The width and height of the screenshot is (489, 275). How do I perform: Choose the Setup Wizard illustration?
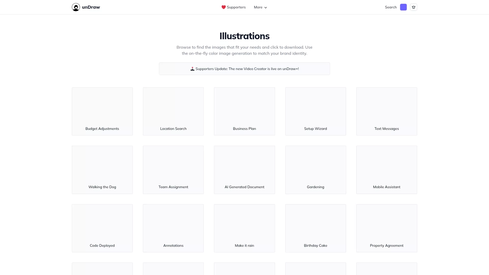pyautogui.click(x=316, y=111)
